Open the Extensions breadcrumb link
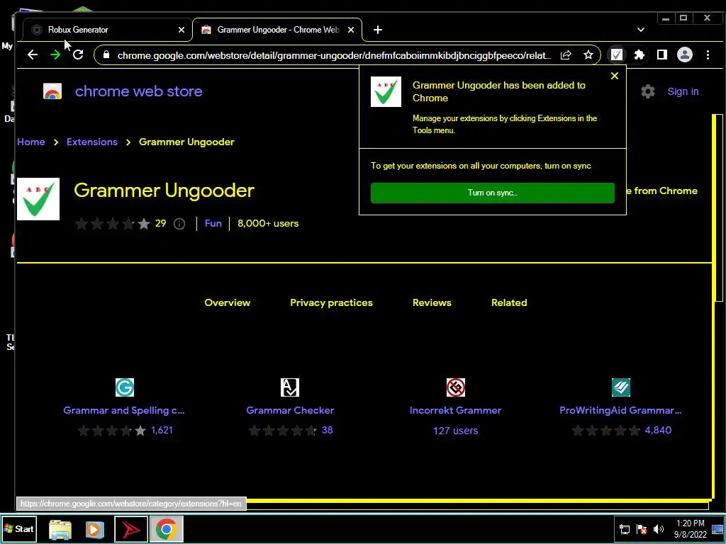The width and height of the screenshot is (726, 544). 91,142
